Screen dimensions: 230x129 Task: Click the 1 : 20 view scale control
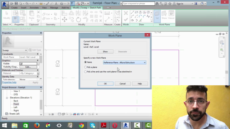click(x=51, y=114)
